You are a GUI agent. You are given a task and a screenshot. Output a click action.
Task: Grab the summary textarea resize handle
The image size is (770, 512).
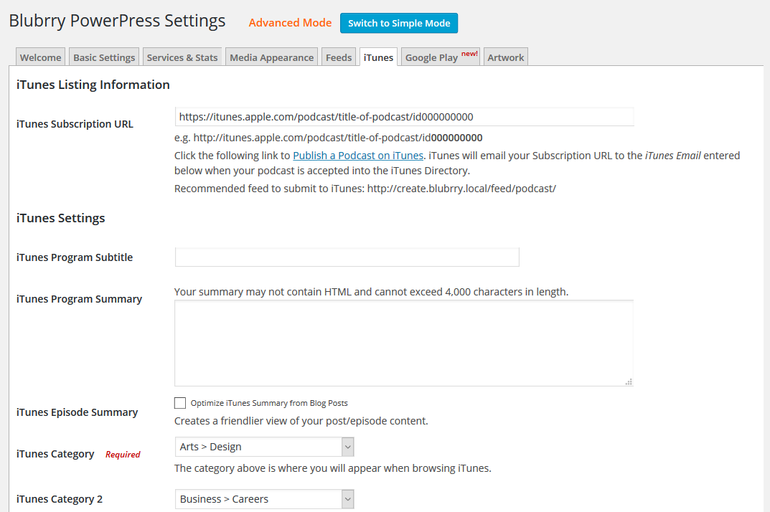coord(629,382)
